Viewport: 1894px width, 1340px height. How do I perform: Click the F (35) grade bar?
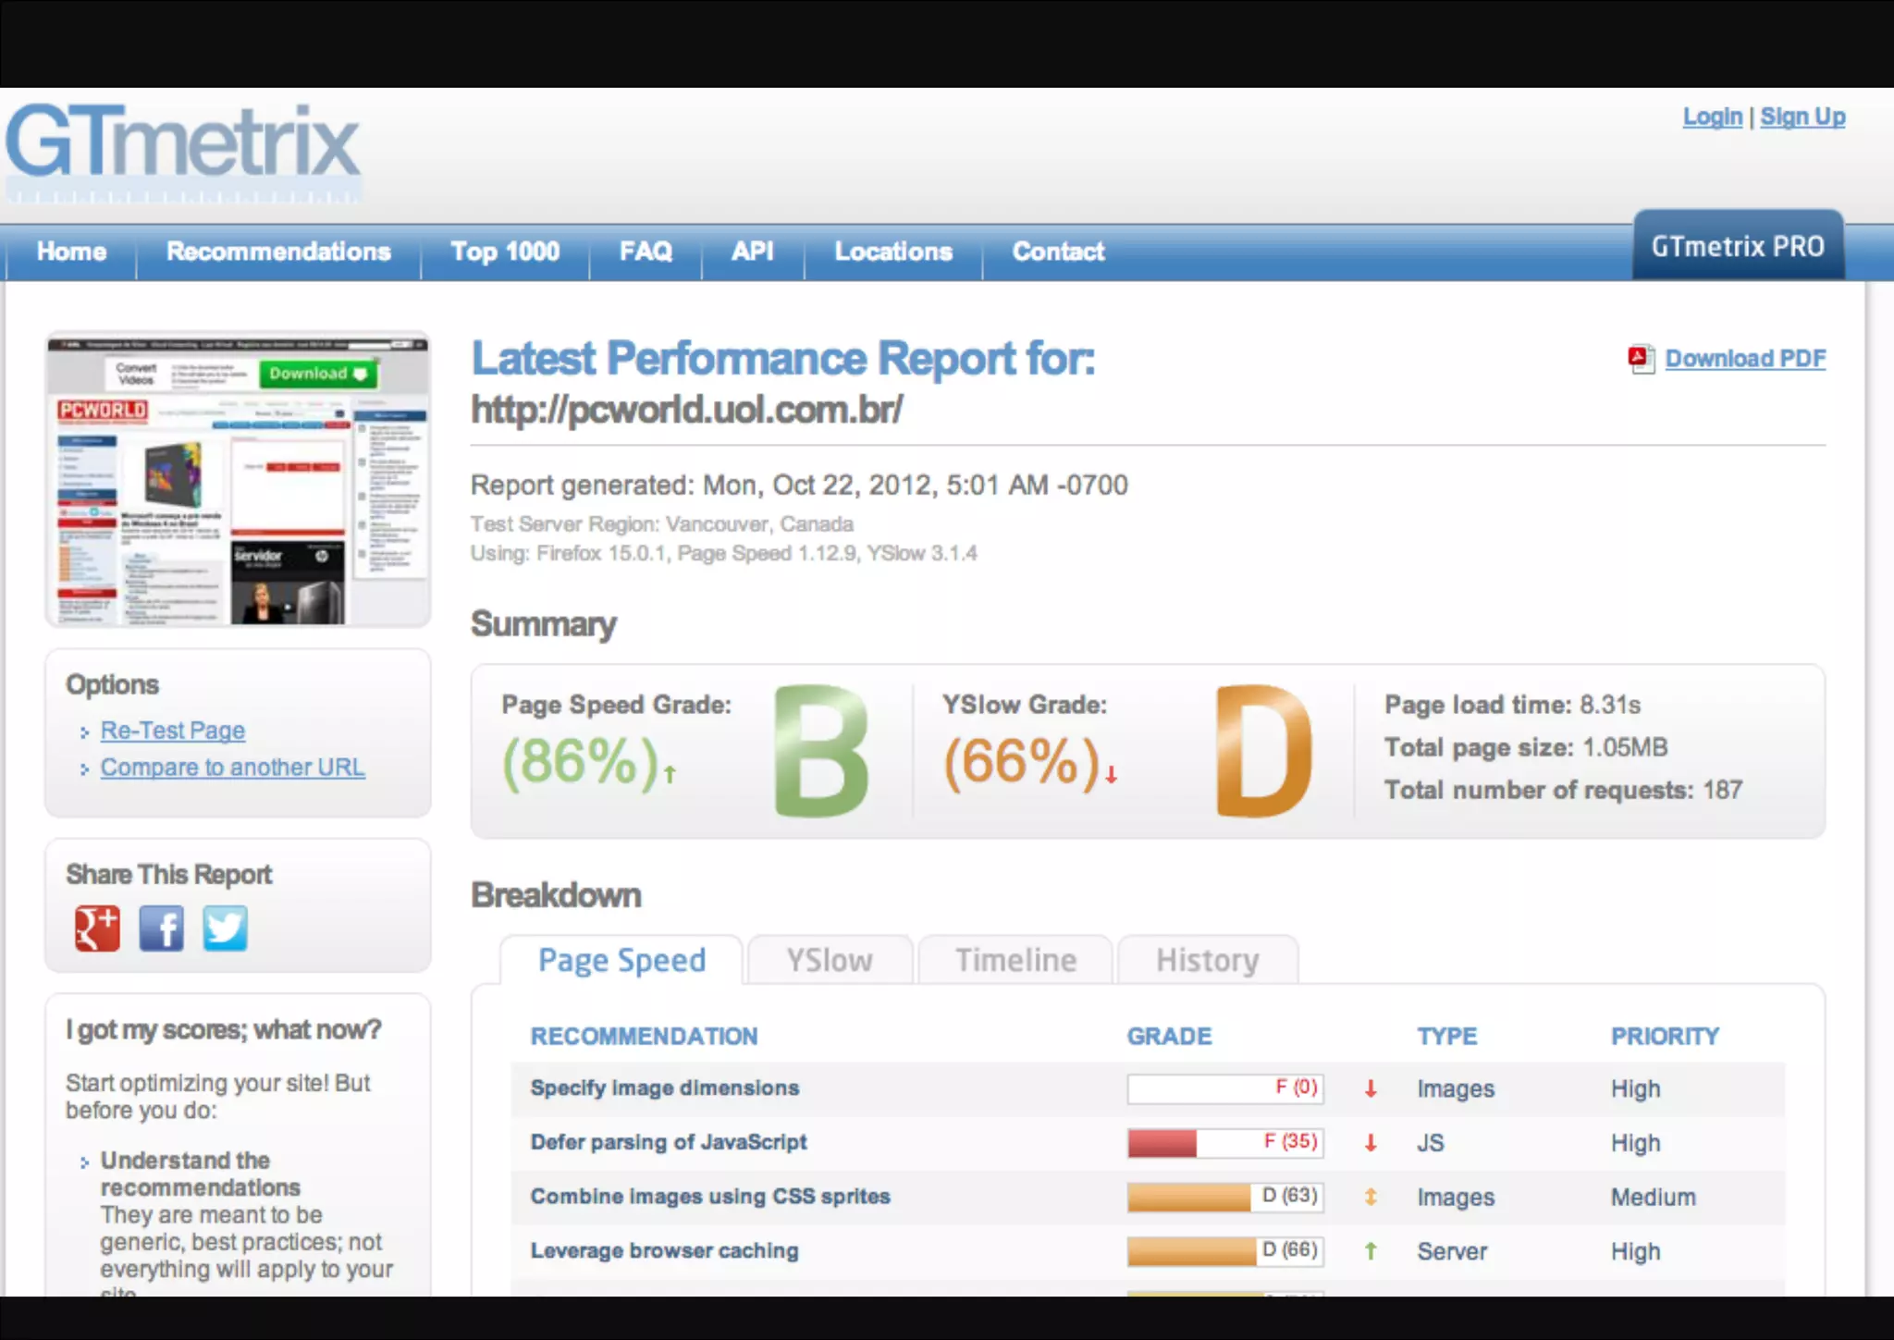pos(1224,1143)
